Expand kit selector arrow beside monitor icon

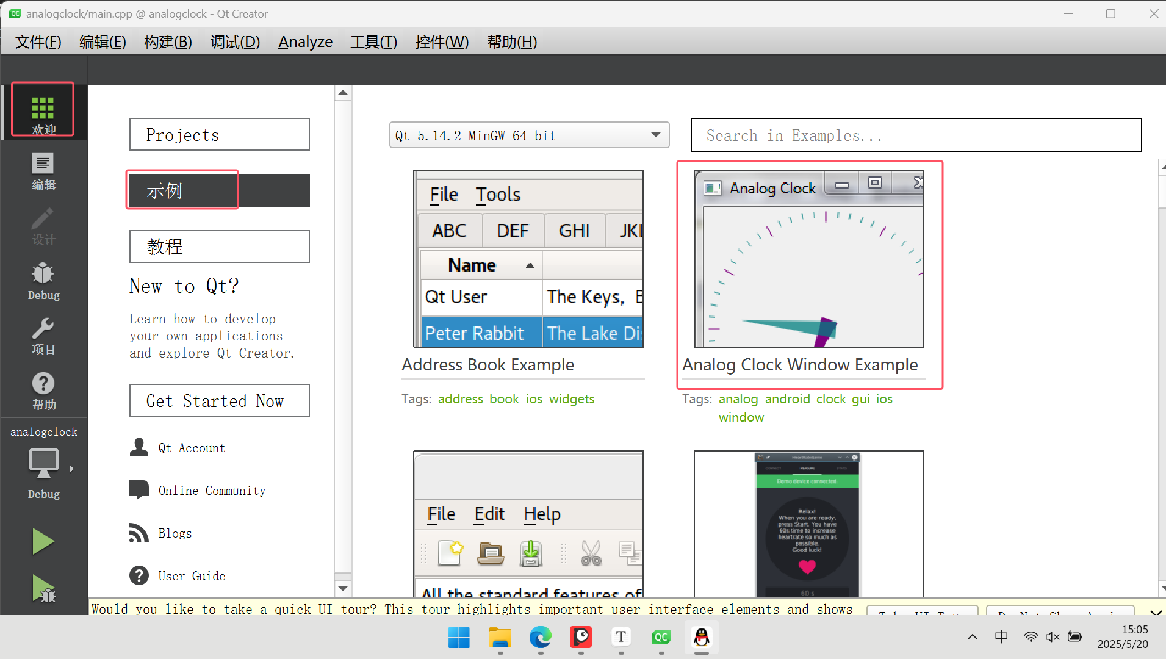tap(72, 469)
